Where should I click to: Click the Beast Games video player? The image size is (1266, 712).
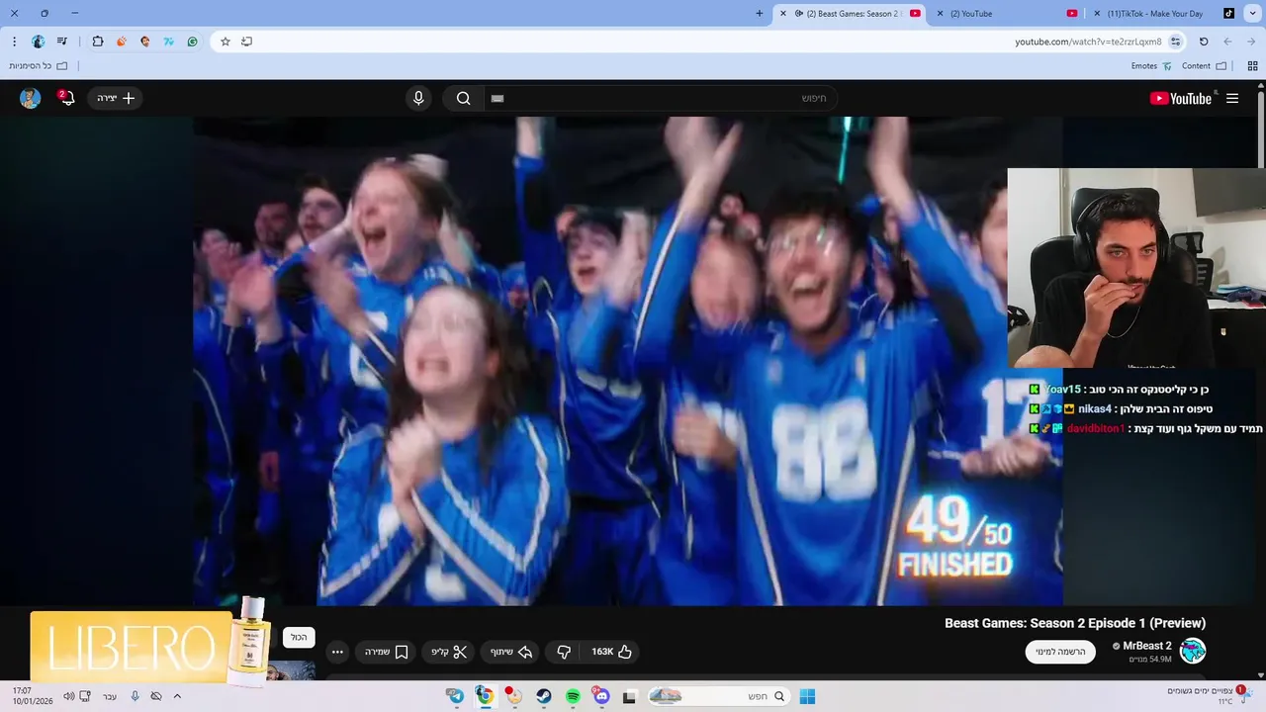(x=628, y=361)
